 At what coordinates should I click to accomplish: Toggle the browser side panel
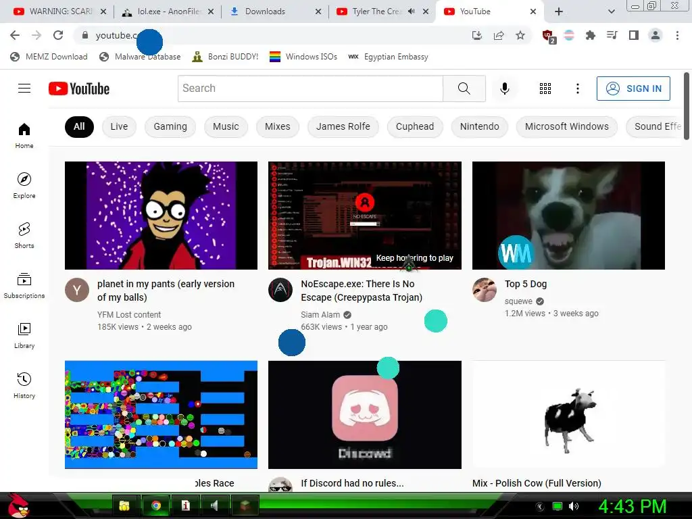point(634,35)
